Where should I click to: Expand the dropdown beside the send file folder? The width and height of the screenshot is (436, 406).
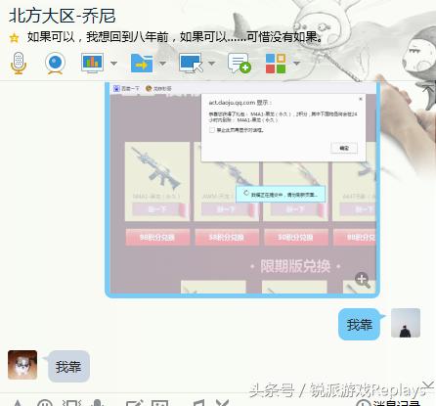162,63
